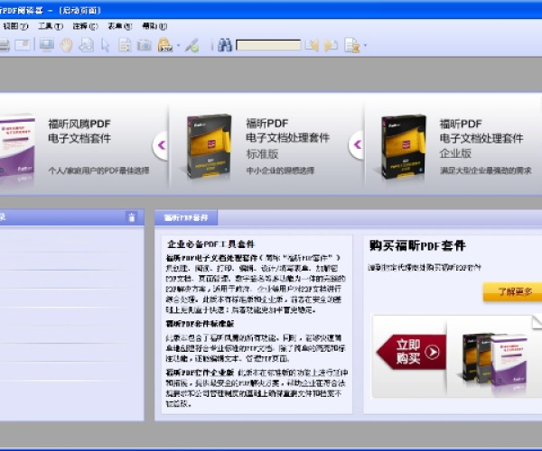Click purple arrow before 企业版 product card
542x451 pixels.
point(357,145)
